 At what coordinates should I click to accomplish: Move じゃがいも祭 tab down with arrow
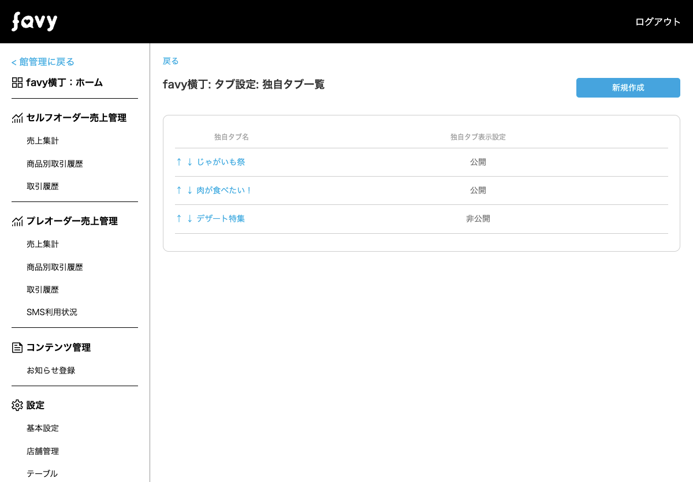click(x=189, y=162)
